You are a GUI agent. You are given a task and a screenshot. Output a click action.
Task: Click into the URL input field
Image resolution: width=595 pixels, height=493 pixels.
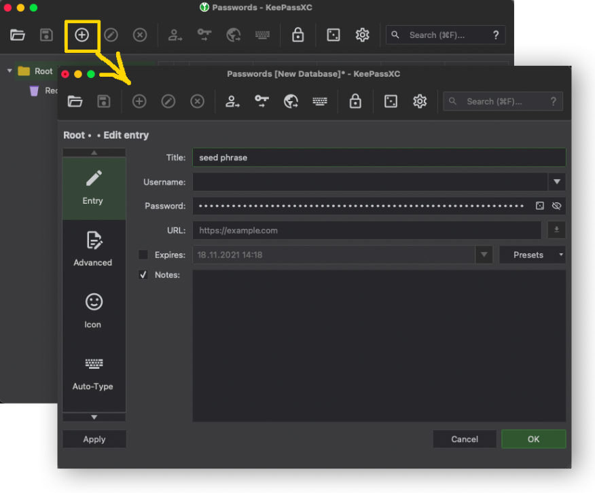pyautogui.click(x=367, y=230)
